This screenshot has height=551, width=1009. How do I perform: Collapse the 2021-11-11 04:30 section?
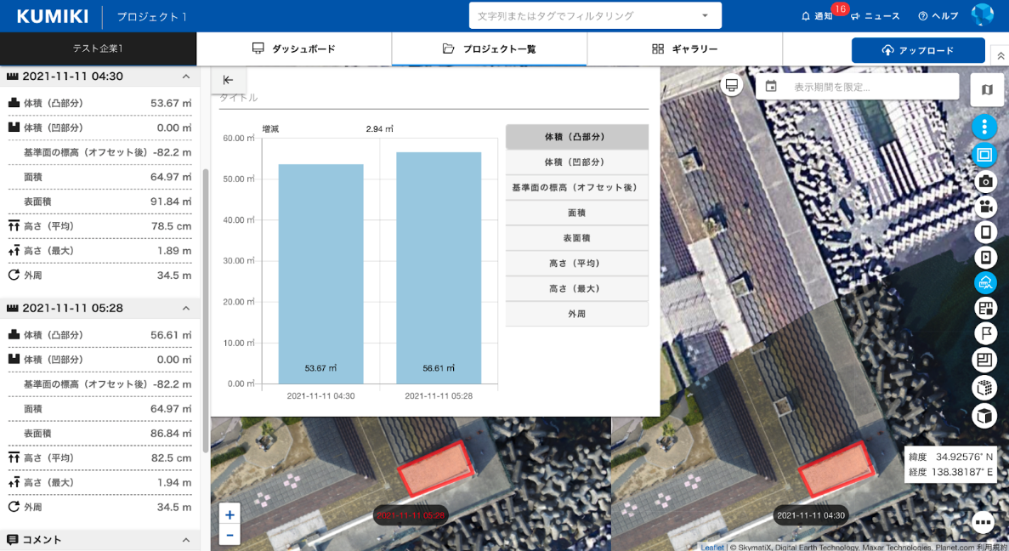186,77
